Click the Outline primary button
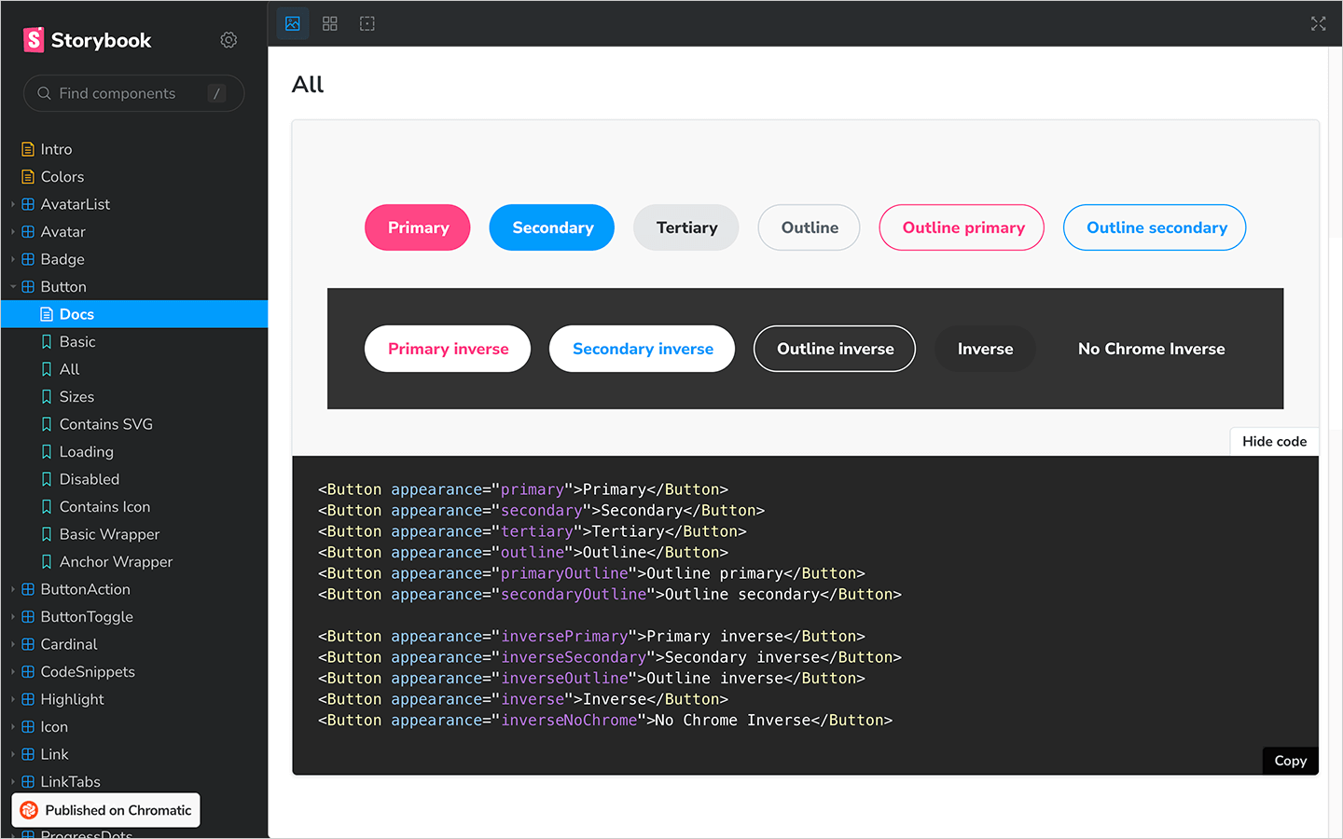Screen dimensions: 1343x839 tap(962, 227)
